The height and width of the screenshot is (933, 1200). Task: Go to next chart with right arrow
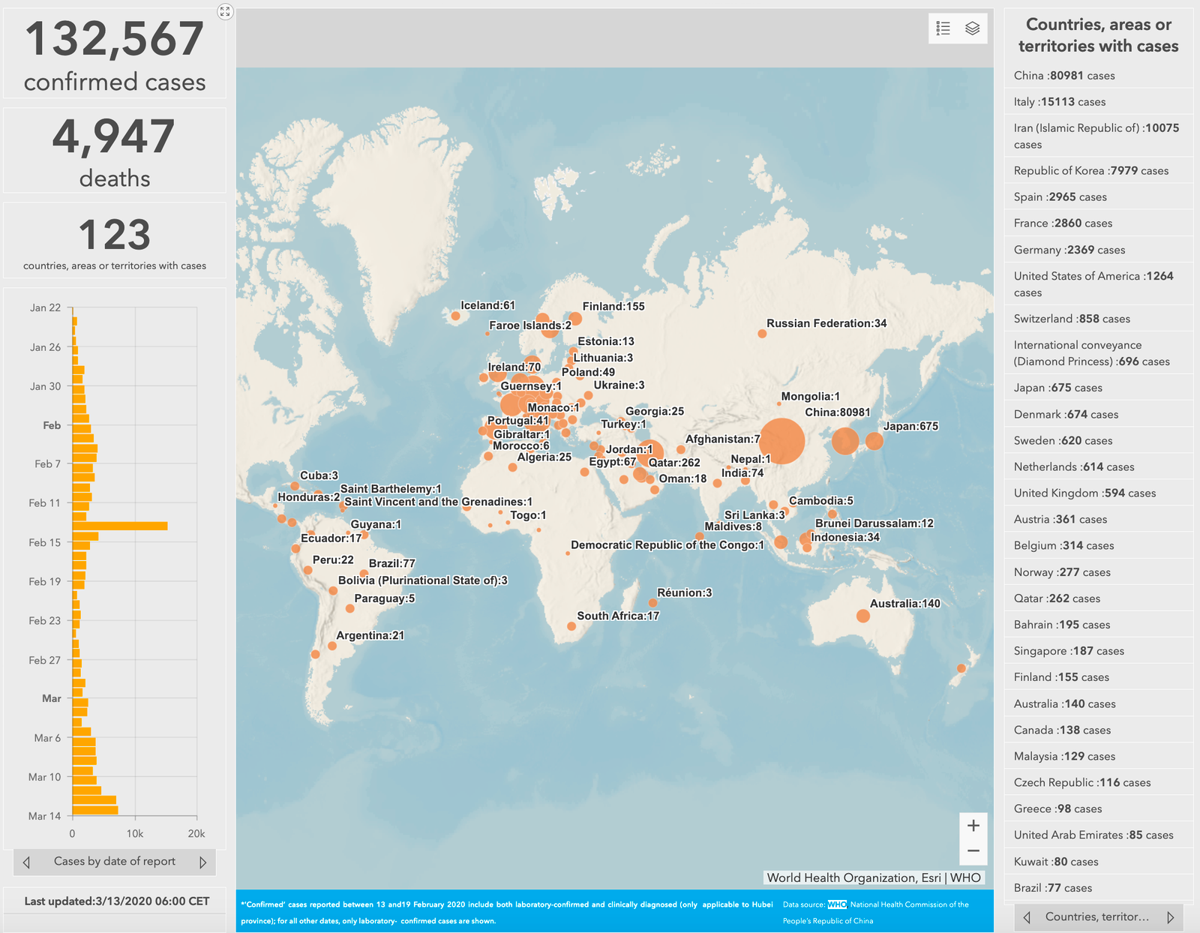click(202, 862)
